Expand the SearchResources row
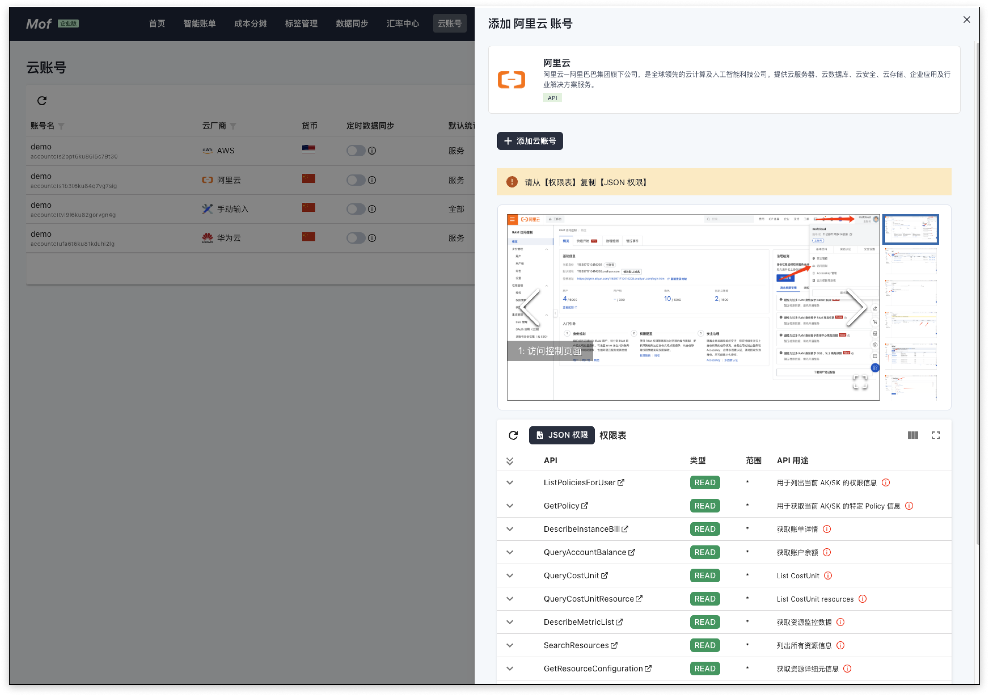Screen dimensions: 989x696 tap(509, 646)
